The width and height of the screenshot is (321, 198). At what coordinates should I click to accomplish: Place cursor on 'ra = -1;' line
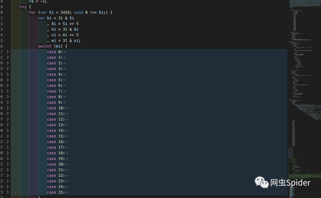coord(38,1)
